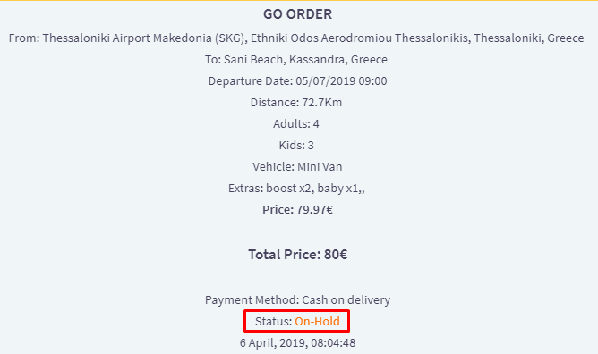Click the Kids: 3 line

point(296,145)
